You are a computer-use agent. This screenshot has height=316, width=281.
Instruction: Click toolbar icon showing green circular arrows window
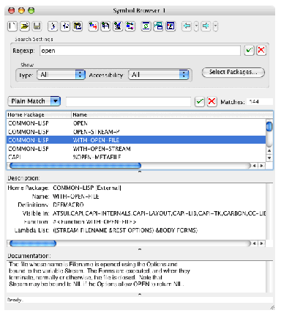[146, 26]
